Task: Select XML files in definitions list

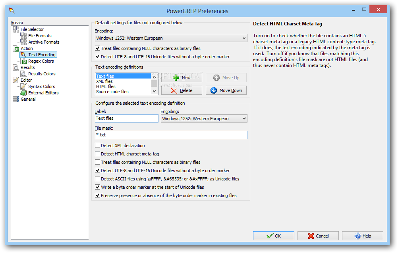Action: point(123,81)
